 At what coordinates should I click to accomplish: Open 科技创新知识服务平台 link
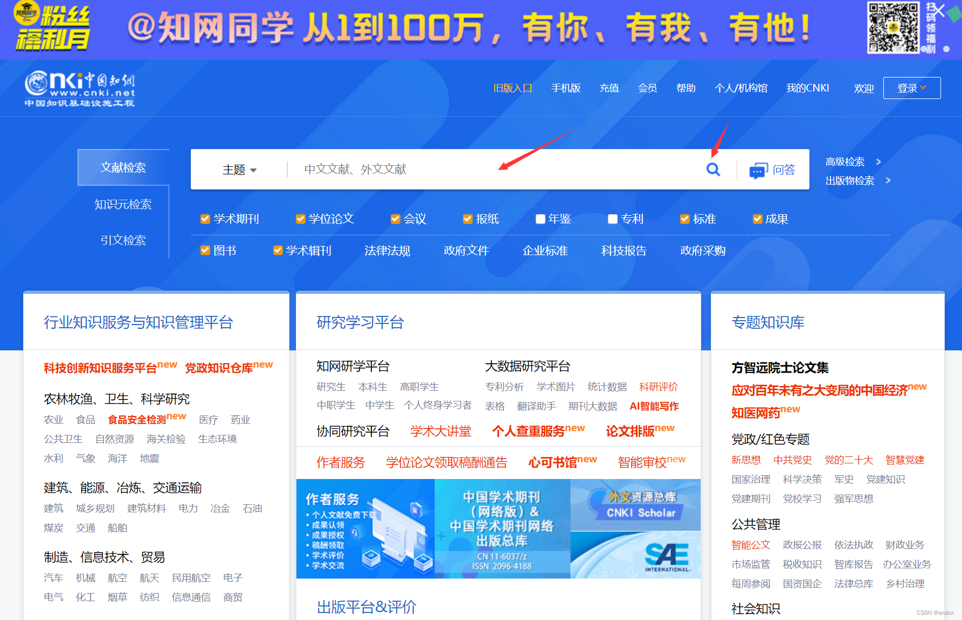(101, 368)
